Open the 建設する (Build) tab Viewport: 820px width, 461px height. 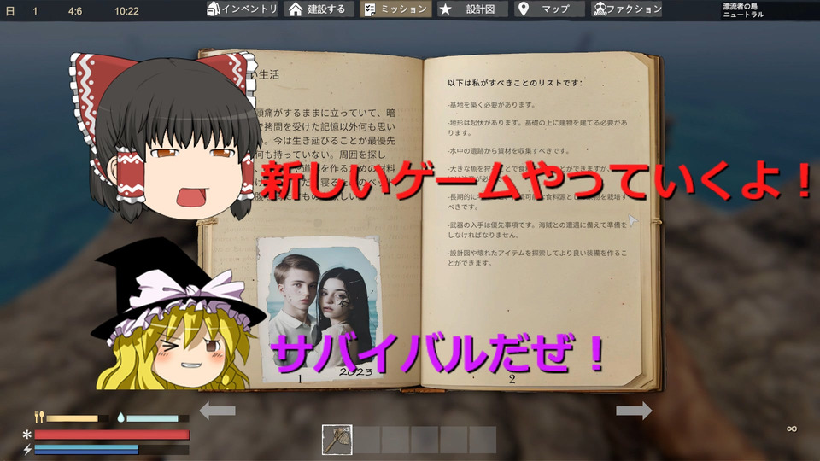coord(318,9)
